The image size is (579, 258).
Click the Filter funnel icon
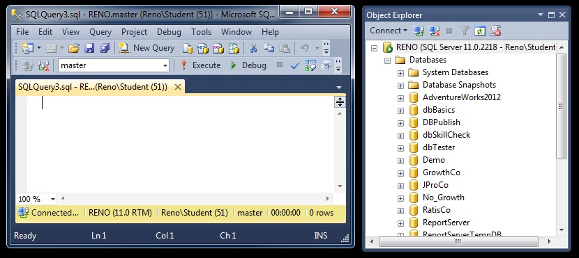click(x=464, y=31)
